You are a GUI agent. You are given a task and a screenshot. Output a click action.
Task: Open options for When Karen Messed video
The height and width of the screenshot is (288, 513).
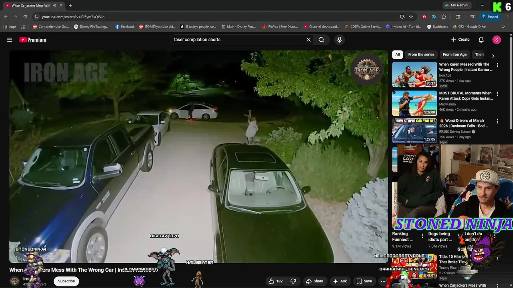(x=497, y=65)
